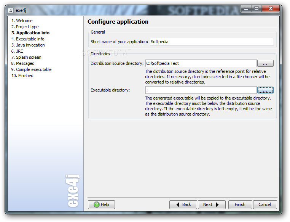Click the General group label

[x=98, y=32]
